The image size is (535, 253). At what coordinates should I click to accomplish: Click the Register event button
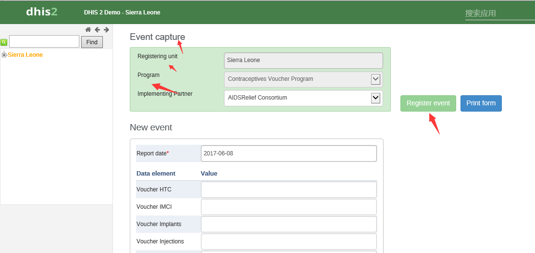pyautogui.click(x=428, y=103)
